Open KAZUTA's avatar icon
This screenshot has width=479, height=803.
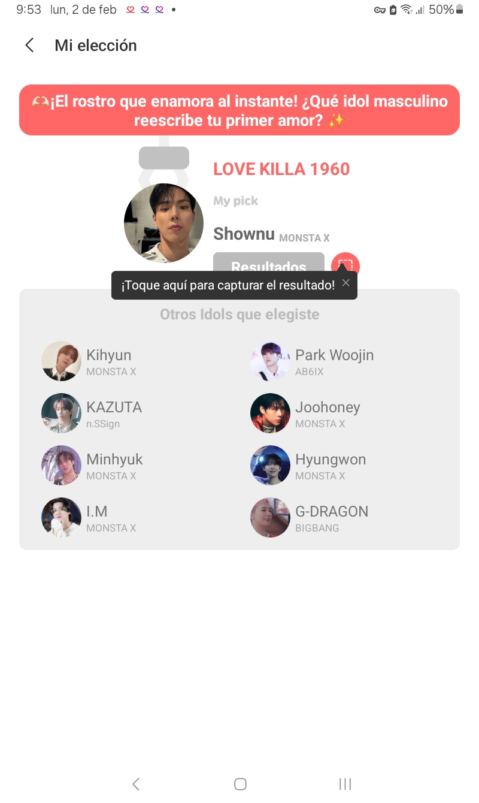pyautogui.click(x=61, y=413)
